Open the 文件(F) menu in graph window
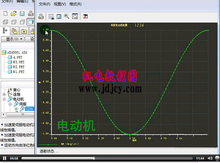 [45, 4]
